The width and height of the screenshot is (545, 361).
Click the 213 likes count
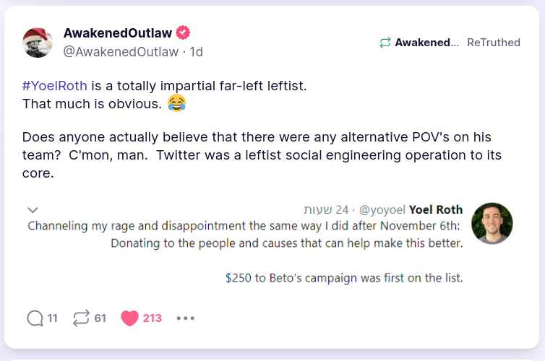(x=153, y=318)
